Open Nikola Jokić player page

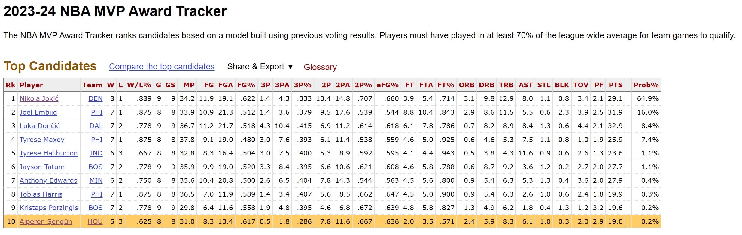(39, 98)
